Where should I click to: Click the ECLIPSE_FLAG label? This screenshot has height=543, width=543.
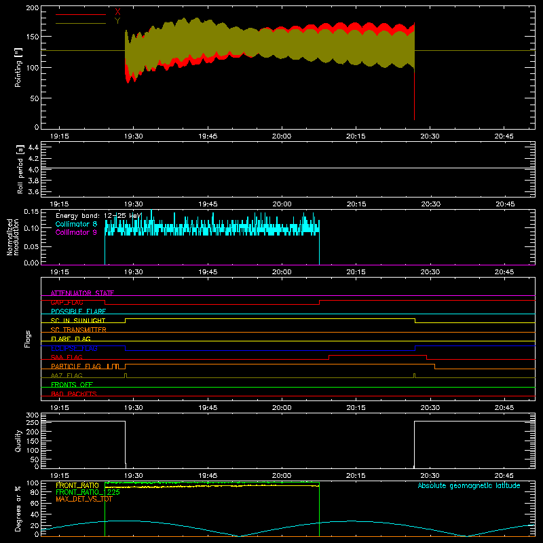coord(74,348)
